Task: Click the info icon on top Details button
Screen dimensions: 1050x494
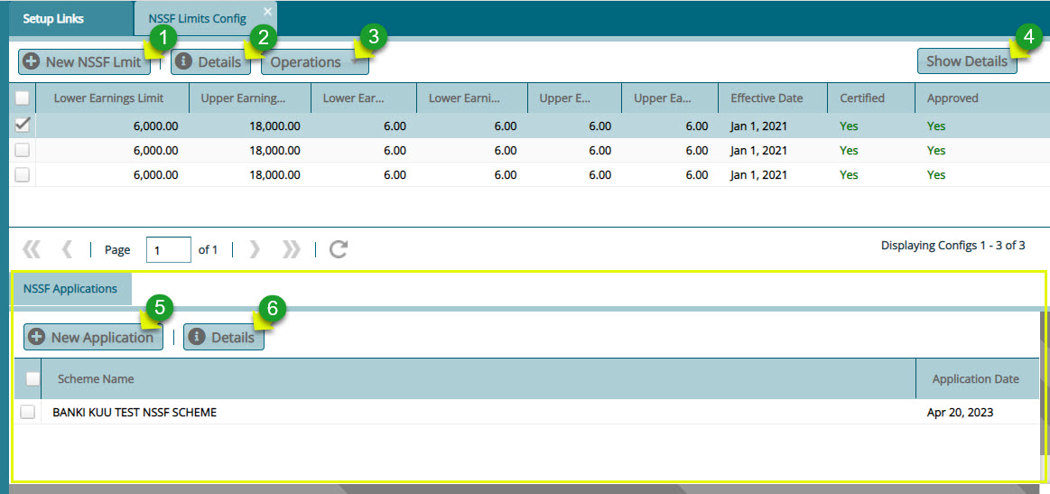Action: coord(183,62)
